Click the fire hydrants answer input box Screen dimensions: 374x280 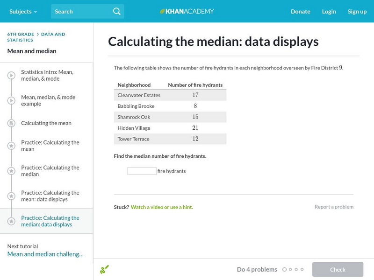tap(142, 171)
